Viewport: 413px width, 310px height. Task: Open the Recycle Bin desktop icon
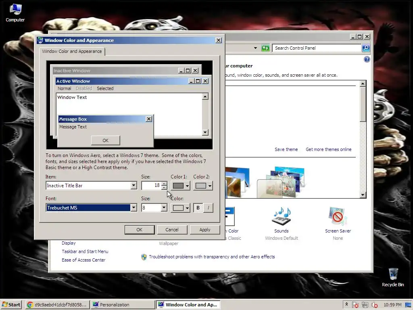pos(393,277)
